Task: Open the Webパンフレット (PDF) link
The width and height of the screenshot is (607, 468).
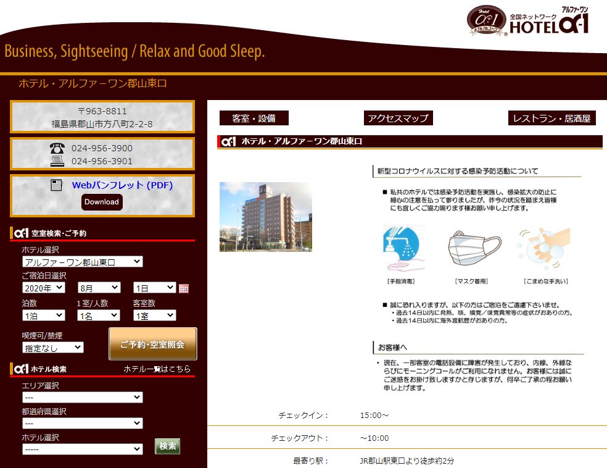Action: (122, 185)
